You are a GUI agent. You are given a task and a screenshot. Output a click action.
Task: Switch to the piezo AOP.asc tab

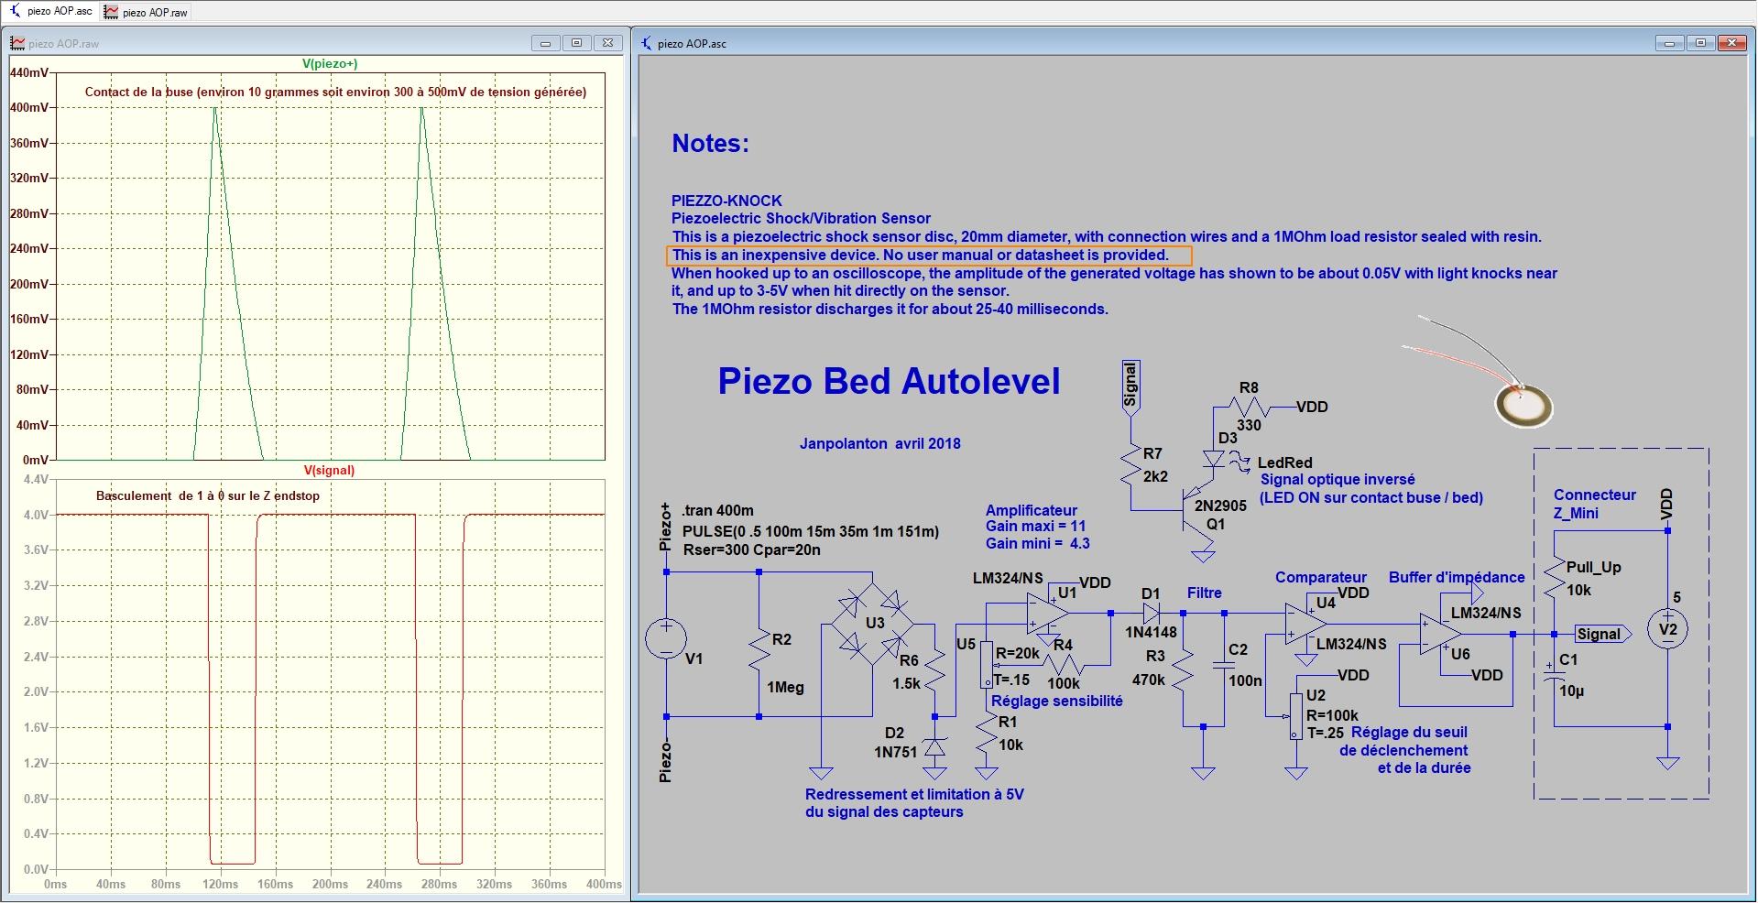click(x=50, y=11)
